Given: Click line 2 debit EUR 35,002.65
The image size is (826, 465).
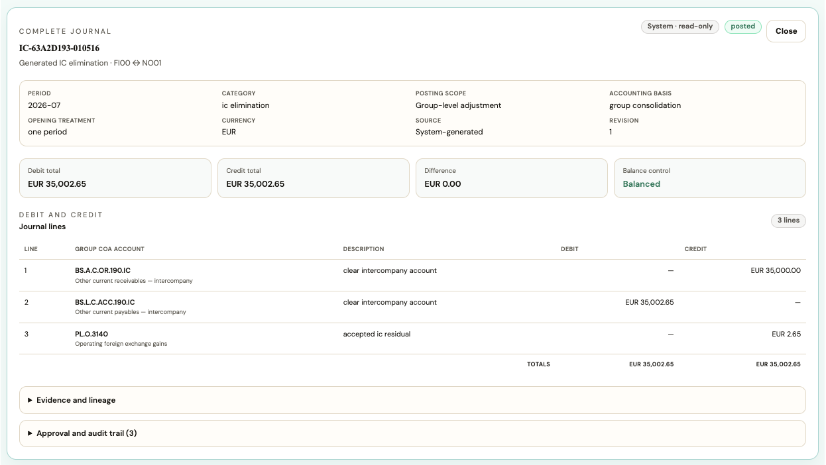Looking at the screenshot, I should tap(650, 302).
